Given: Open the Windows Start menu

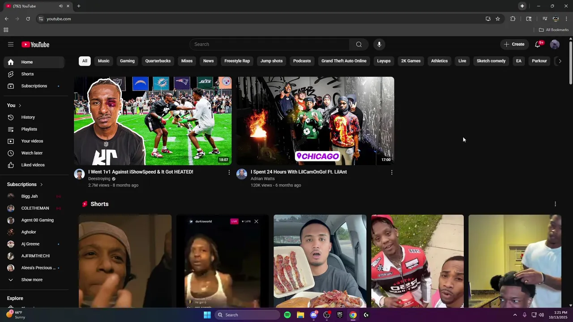Looking at the screenshot, I should pyautogui.click(x=207, y=315).
